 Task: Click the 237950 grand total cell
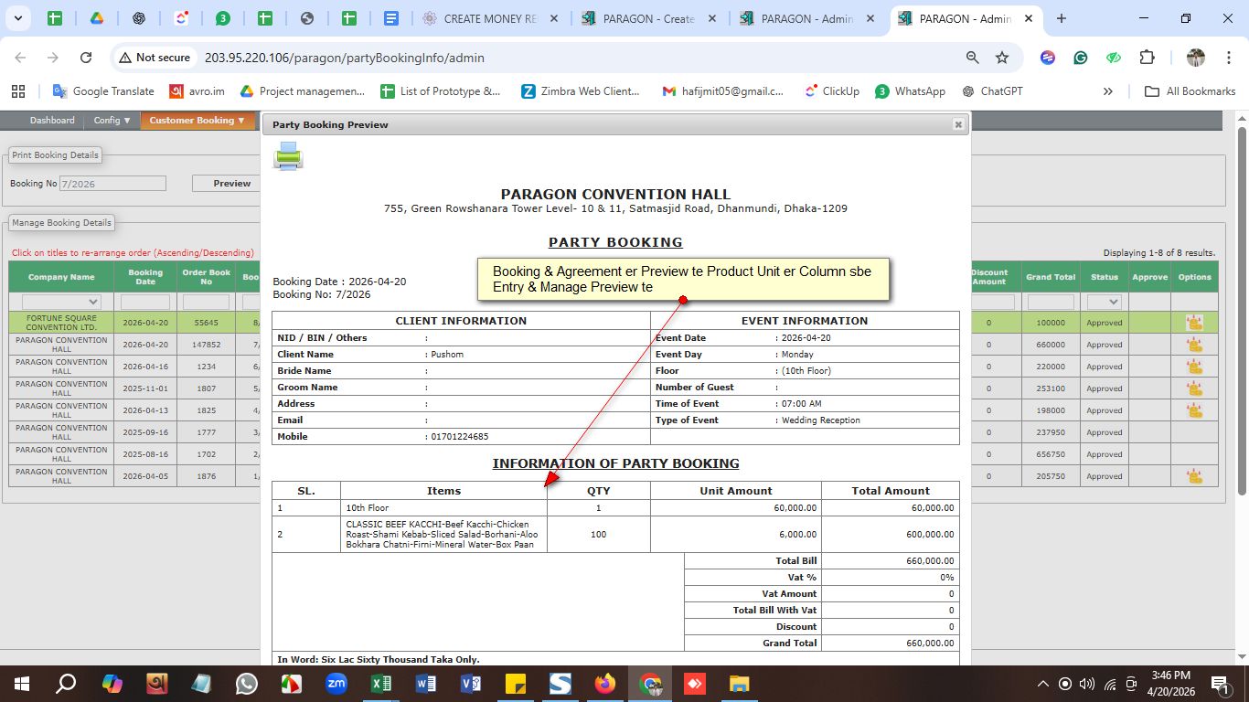tap(1051, 432)
